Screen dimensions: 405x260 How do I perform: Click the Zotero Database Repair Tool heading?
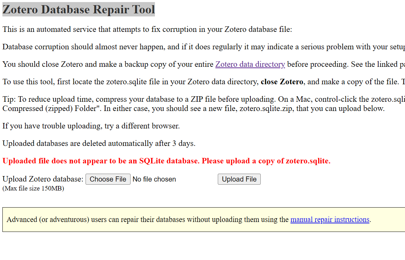[x=78, y=9]
